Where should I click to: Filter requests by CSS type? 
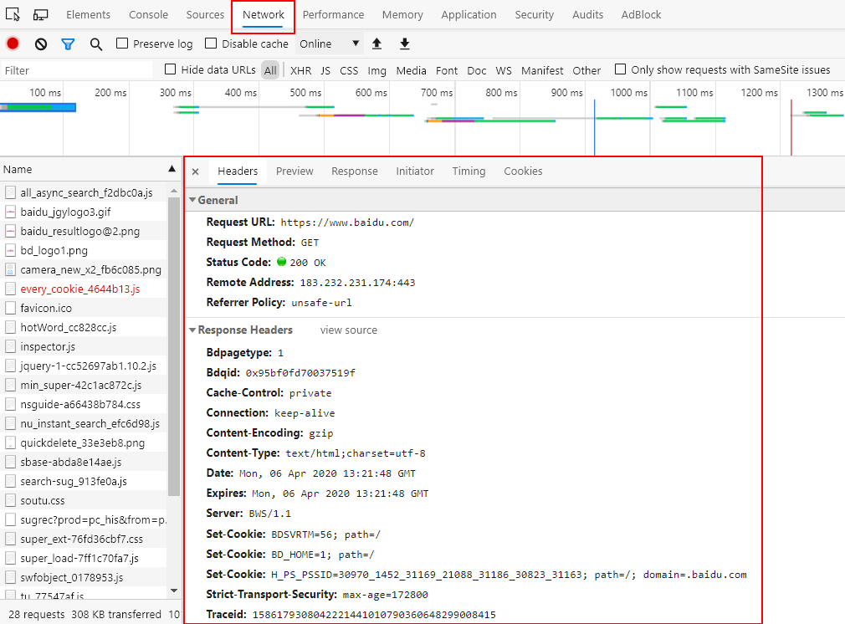click(349, 70)
